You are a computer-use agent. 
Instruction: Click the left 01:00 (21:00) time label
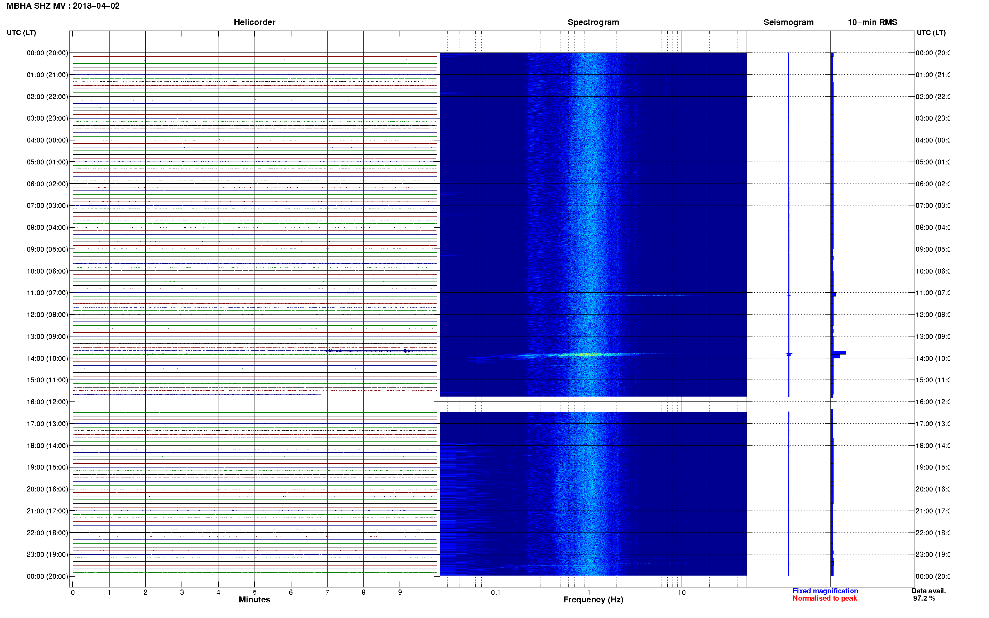pos(47,75)
